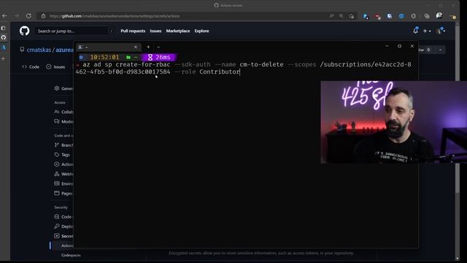Click the site lock icon in address bar

(x=44, y=16)
